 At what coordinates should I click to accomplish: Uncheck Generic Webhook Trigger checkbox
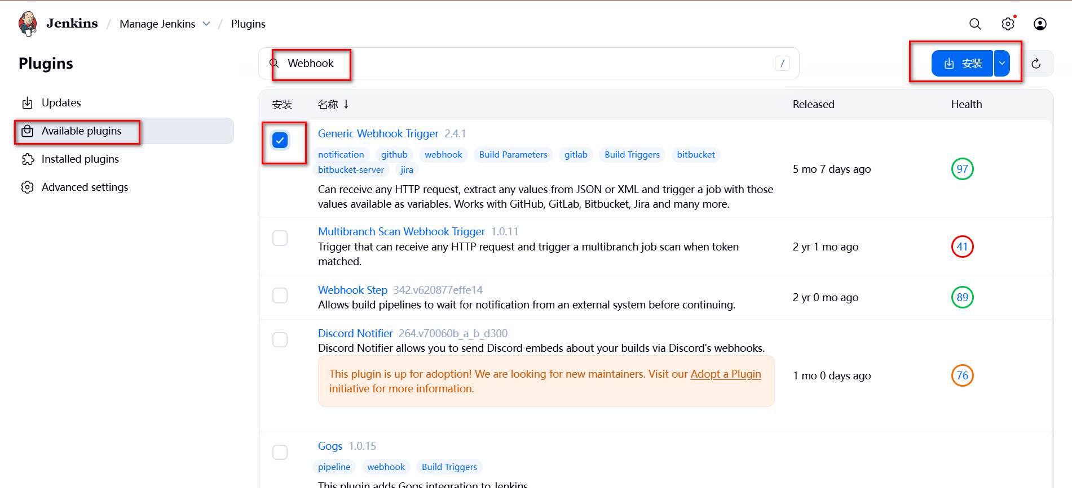click(x=280, y=140)
